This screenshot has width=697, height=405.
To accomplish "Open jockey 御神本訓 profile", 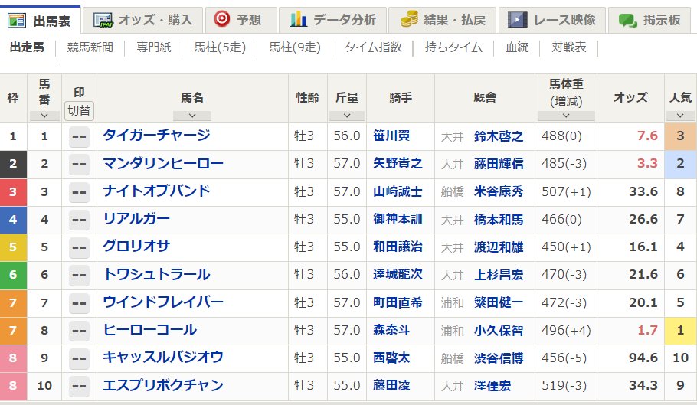I will tap(398, 220).
